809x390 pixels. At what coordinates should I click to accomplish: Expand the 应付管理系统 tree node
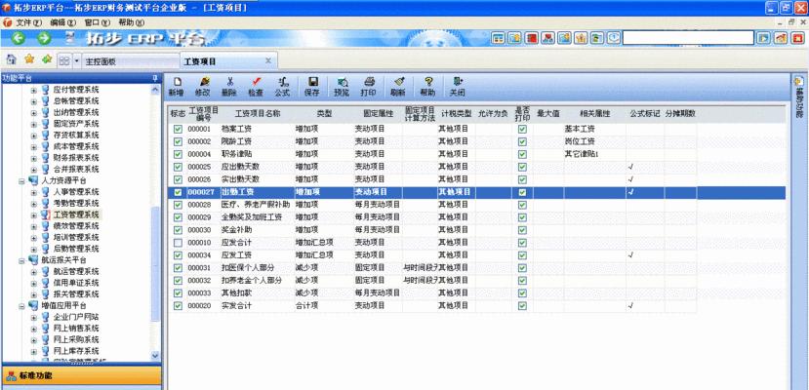[34, 90]
